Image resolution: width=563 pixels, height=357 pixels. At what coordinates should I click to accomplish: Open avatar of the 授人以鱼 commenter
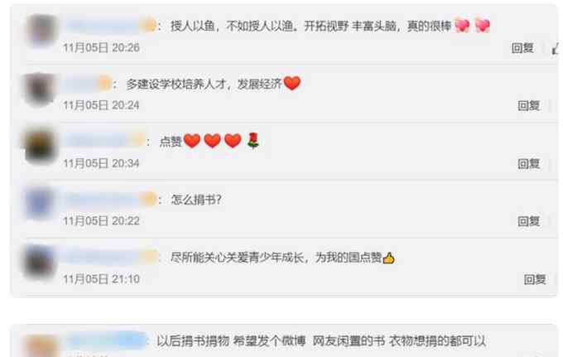click(x=41, y=30)
